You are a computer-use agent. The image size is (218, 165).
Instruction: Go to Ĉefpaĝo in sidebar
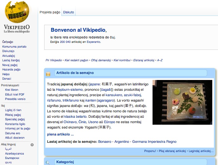tap(8, 42)
